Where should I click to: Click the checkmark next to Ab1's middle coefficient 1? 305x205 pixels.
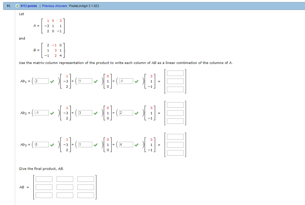click(97, 80)
